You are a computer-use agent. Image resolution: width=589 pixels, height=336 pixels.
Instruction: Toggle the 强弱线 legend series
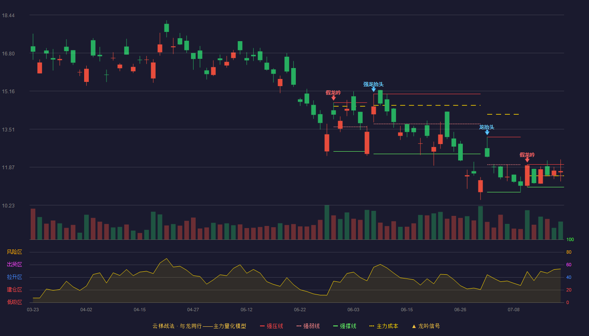(308, 326)
